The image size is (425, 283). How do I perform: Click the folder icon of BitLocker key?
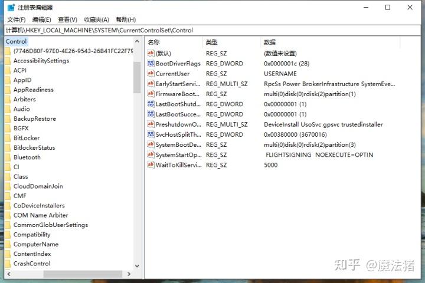(x=8, y=138)
